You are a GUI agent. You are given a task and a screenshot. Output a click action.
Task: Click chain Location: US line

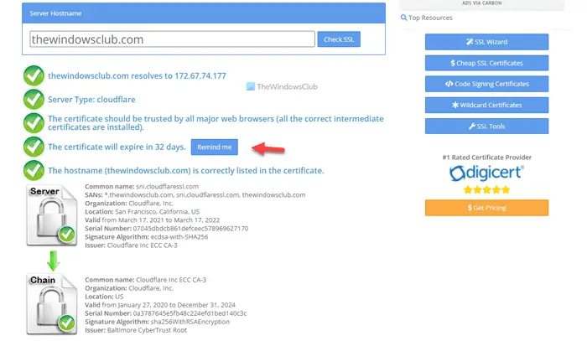[104, 297]
